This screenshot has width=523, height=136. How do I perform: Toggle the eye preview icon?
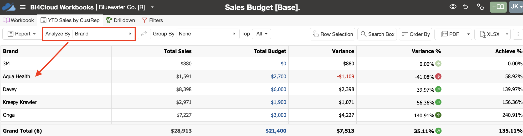point(453,7)
